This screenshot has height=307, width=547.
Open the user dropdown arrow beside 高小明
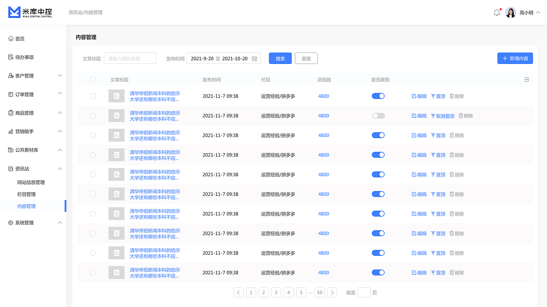tap(538, 12)
